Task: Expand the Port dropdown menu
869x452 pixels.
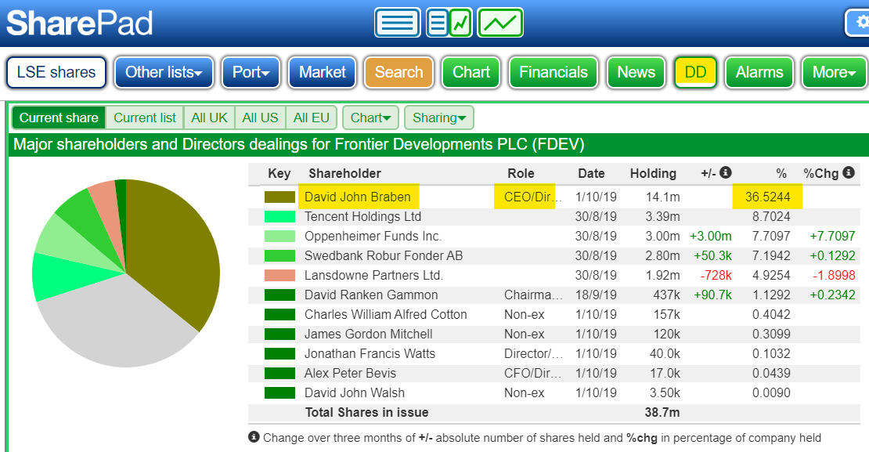Action: pyautogui.click(x=251, y=72)
